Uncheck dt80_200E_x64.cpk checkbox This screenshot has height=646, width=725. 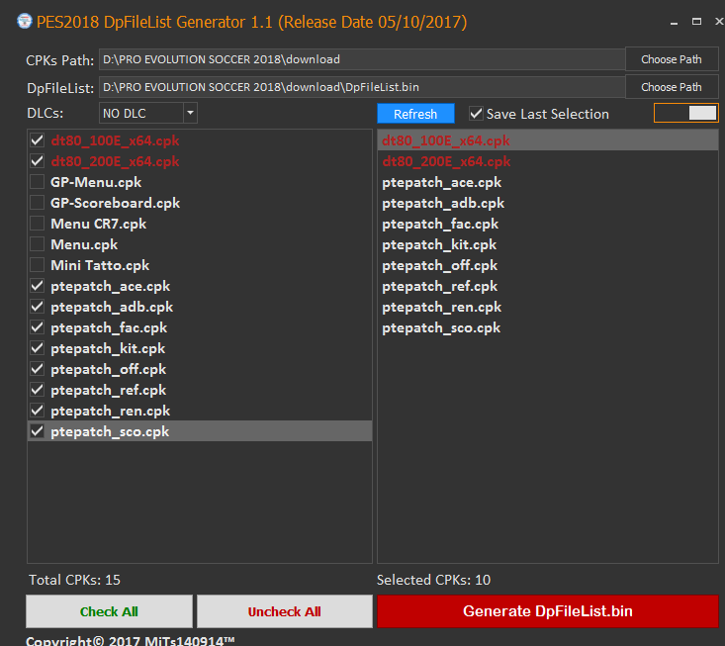pos(37,161)
